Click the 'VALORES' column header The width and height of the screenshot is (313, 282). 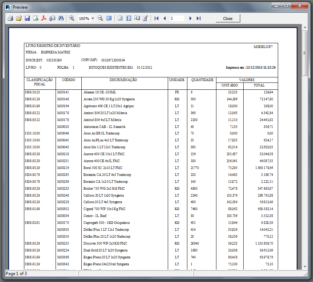click(x=247, y=80)
